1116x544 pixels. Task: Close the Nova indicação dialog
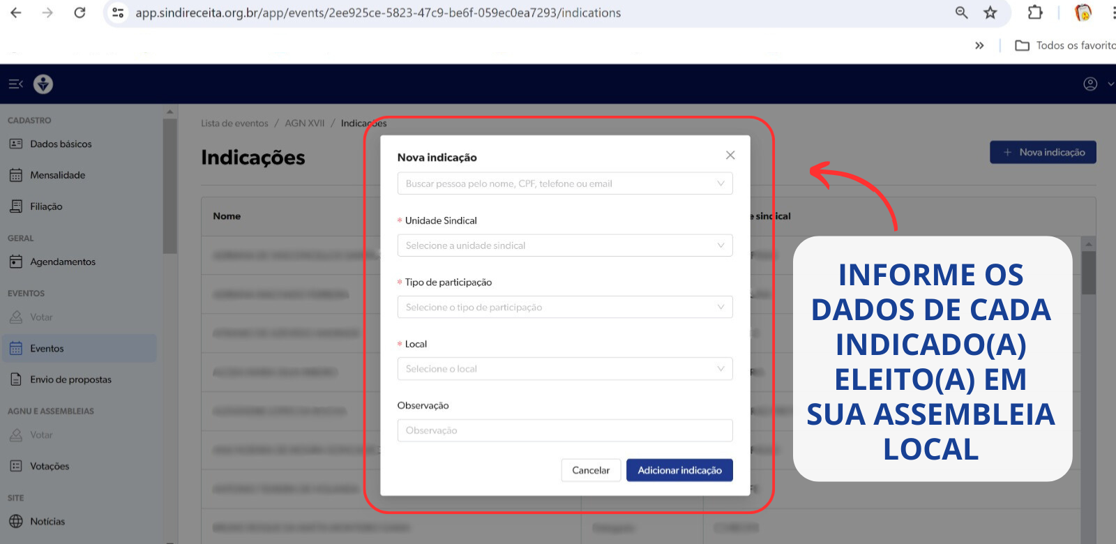(730, 155)
